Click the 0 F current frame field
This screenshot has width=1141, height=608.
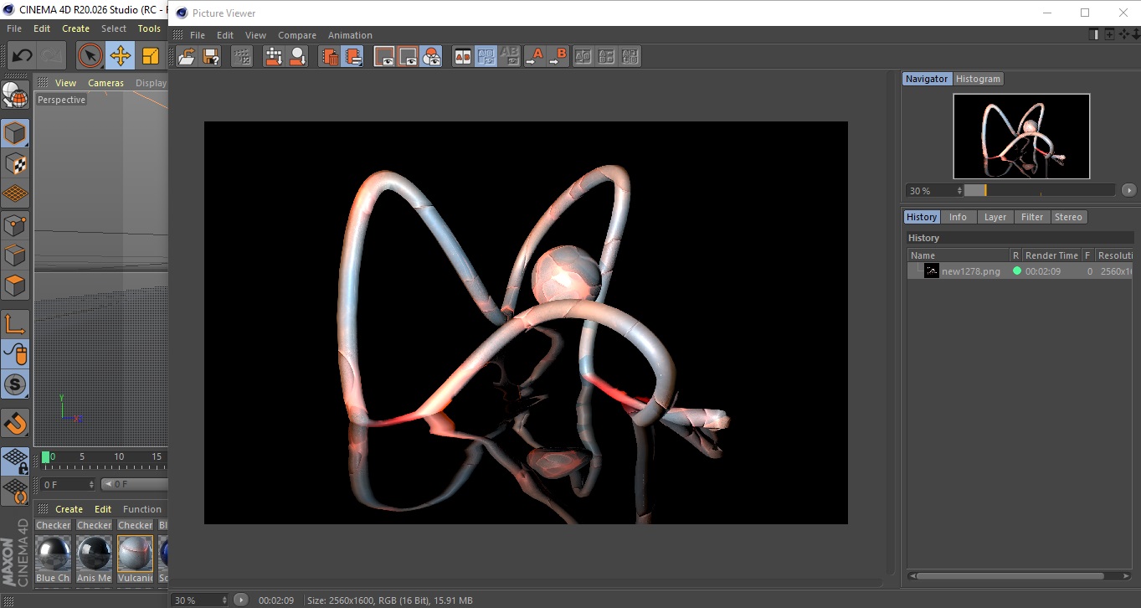click(66, 484)
